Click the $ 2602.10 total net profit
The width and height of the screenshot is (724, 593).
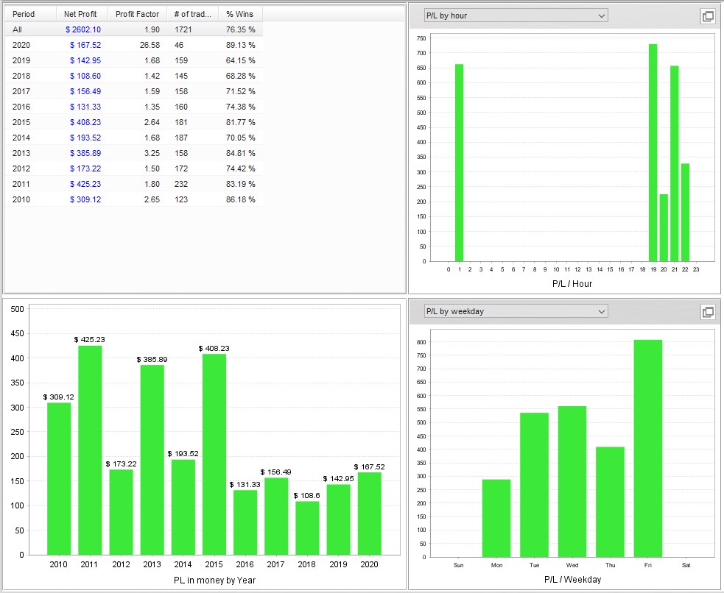(83, 29)
